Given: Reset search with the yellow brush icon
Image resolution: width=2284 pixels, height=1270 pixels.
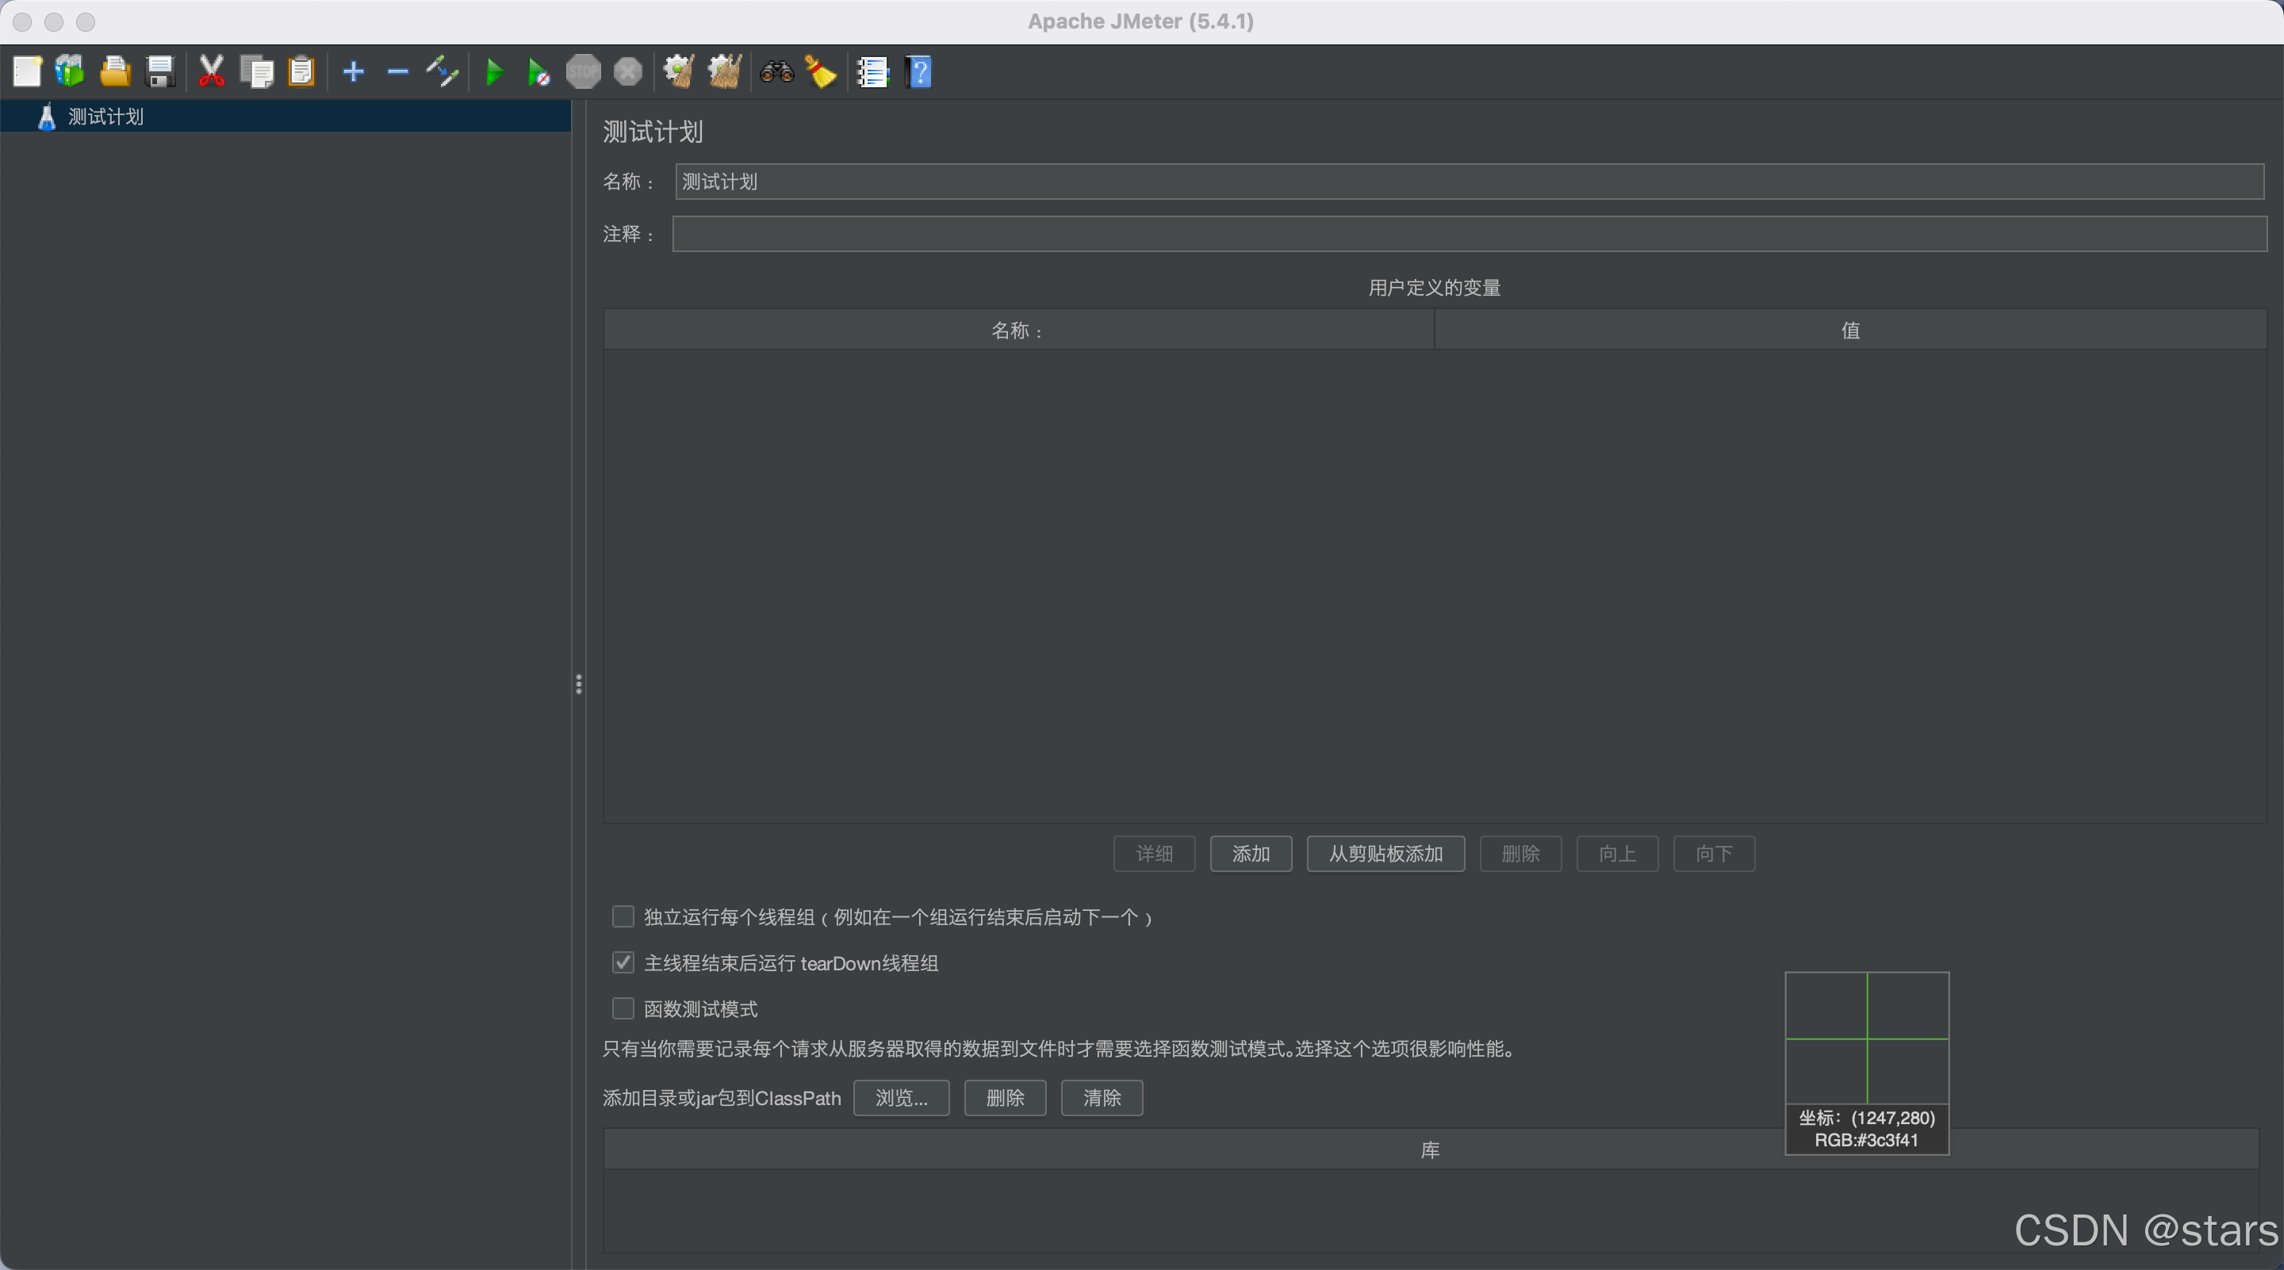Looking at the screenshot, I should 821,72.
